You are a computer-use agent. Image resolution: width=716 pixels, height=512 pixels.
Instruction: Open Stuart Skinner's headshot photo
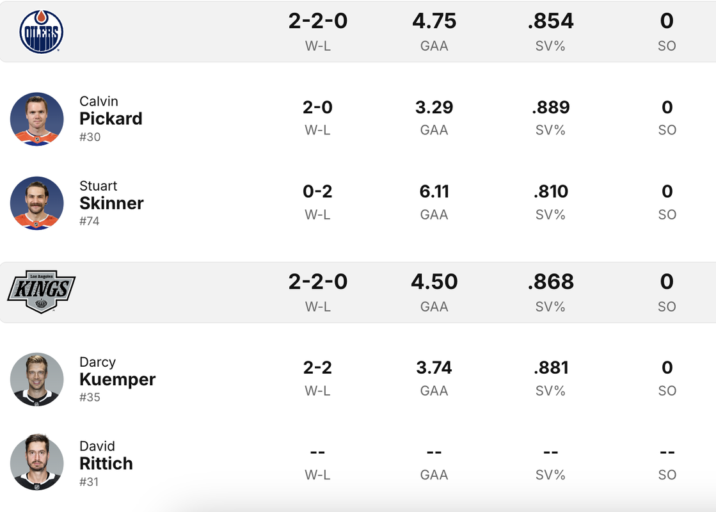(x=37, y=204)
